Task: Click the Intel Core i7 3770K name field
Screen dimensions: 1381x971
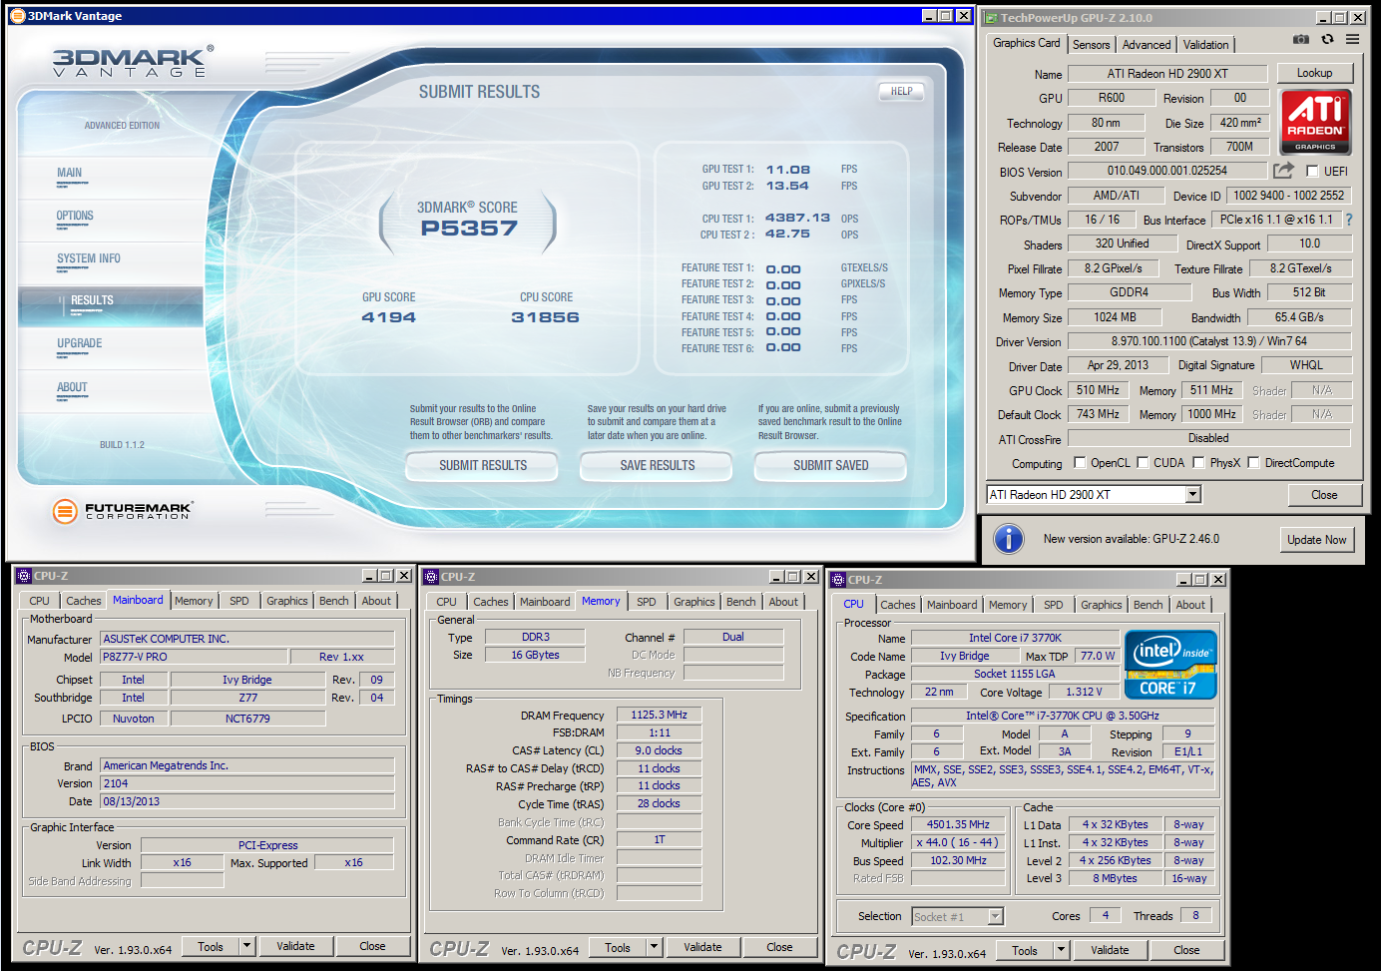Action: point(1015,638)
